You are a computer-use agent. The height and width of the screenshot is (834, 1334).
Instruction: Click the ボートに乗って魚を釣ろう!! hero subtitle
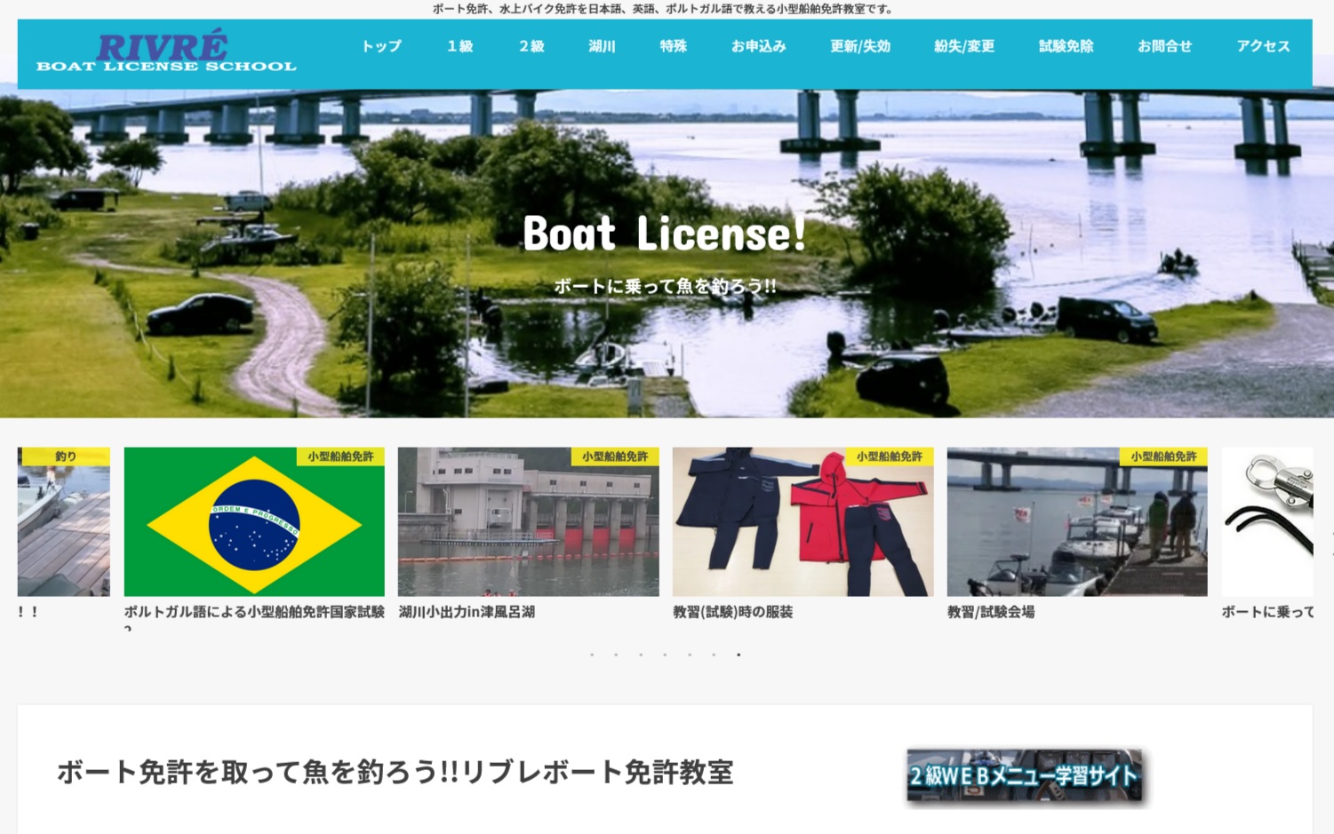[665, 286]
